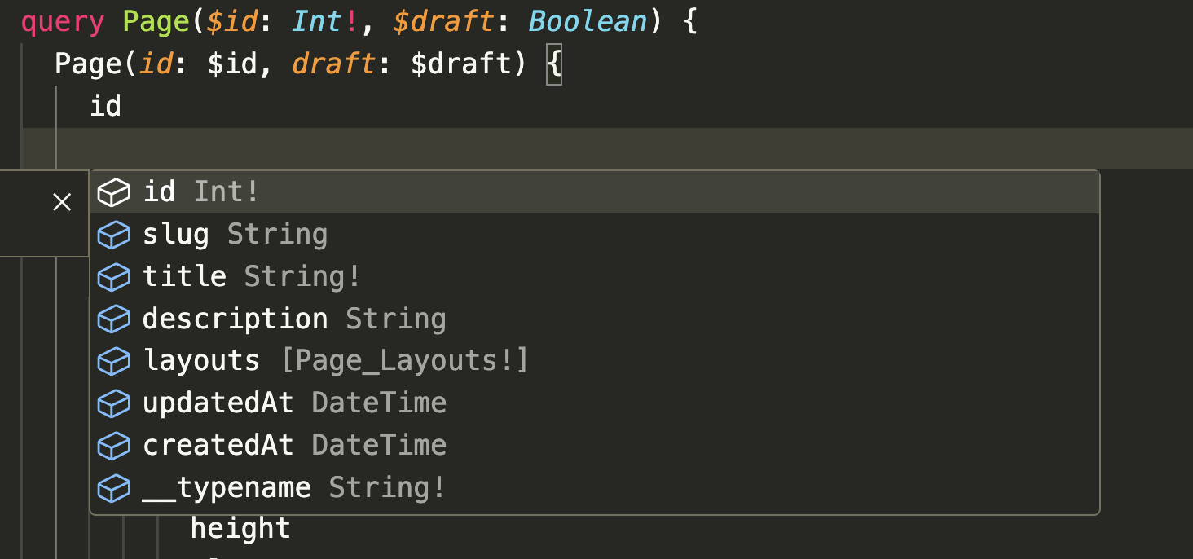Screen dimensions: 1193x559
Task: Click the 'query' keyword on the first line
Action: point(64,22)
